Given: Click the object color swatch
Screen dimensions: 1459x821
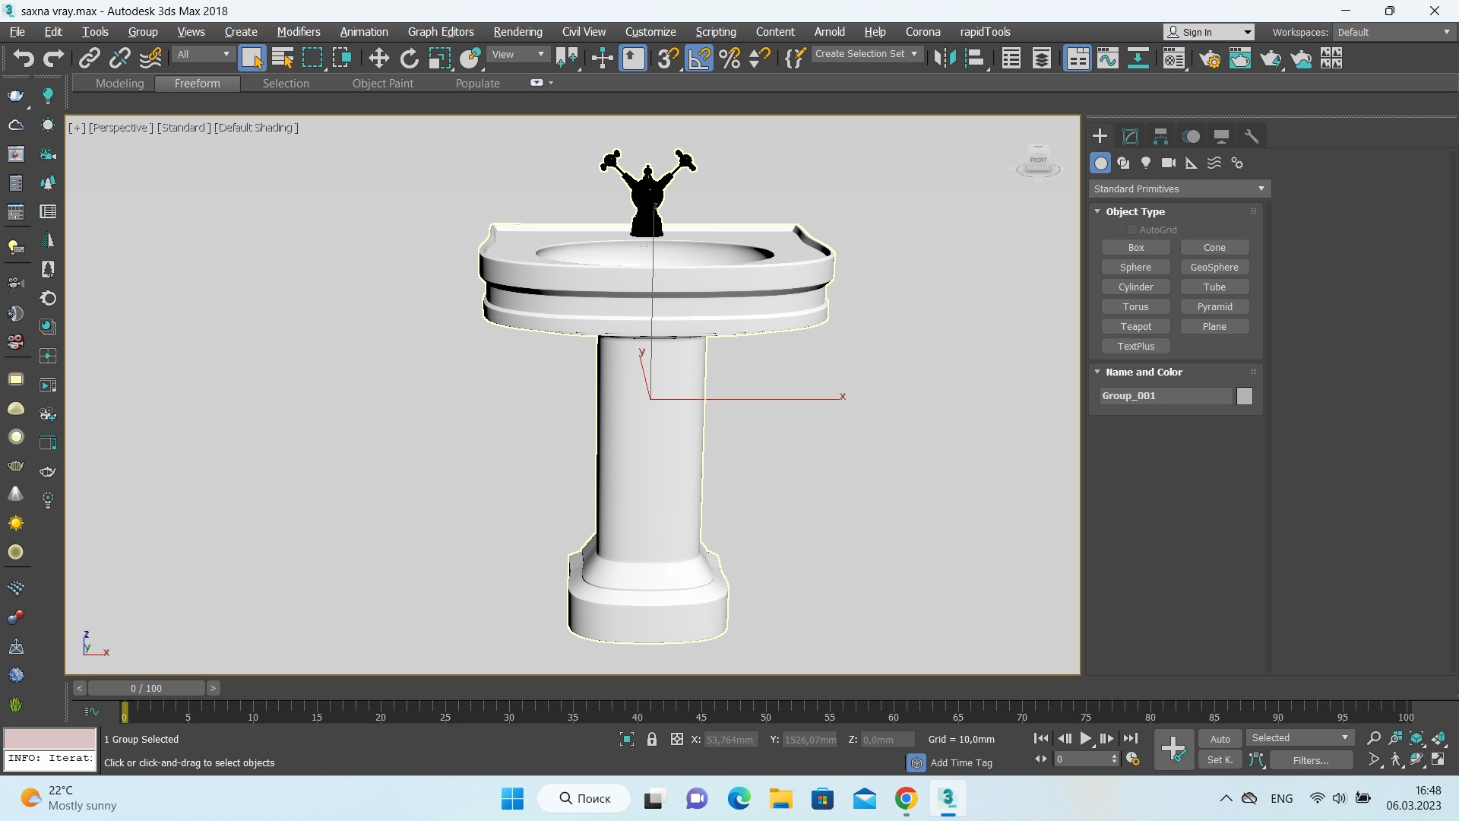Looking at the screenshot, I should [1244, 395].
